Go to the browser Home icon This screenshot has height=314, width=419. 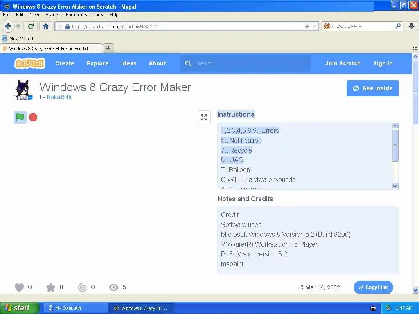46,26
